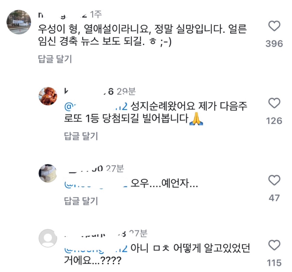292x272 pixels.
Task: View the avatar beside the '예언자' reply
Action: point(48,173)
